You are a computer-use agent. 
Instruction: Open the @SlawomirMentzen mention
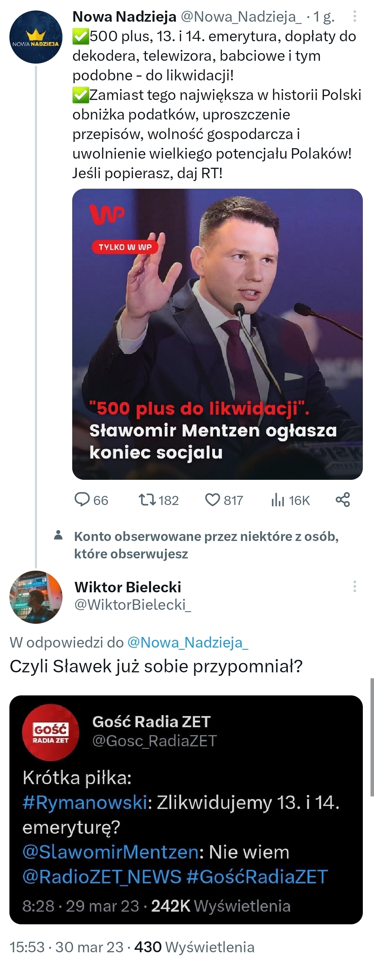111,852
